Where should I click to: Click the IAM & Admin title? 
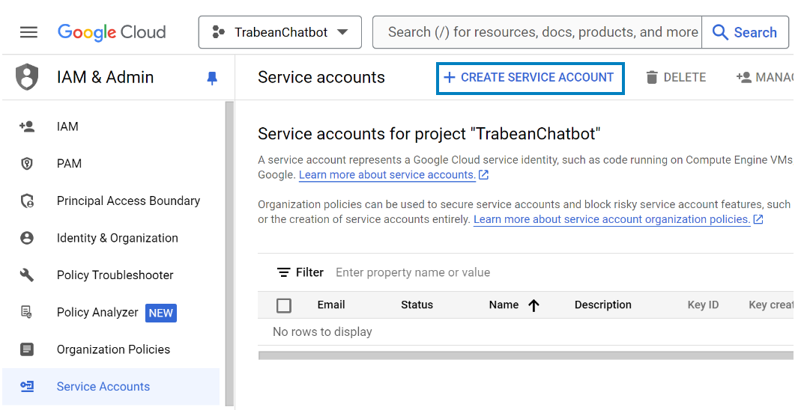click(105, 77)
